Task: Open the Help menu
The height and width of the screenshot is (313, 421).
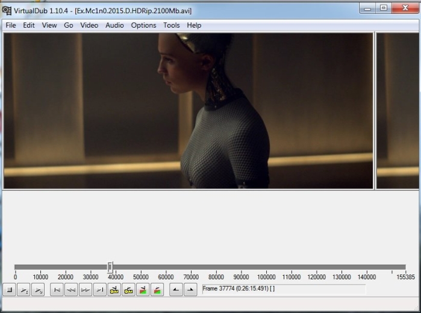Action: point(194,25)
